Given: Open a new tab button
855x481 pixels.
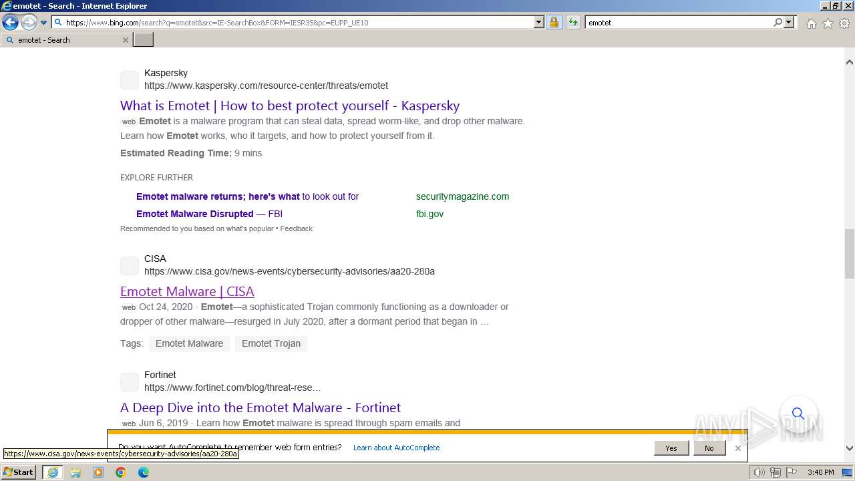Looking at the screenshot, I should (144, 40).
